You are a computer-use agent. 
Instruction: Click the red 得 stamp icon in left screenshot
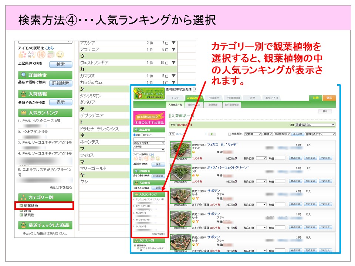click(x=41, y=55)
